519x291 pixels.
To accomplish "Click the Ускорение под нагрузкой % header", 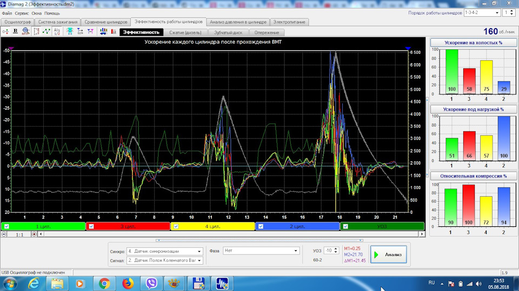I will (x=474, y=109).
